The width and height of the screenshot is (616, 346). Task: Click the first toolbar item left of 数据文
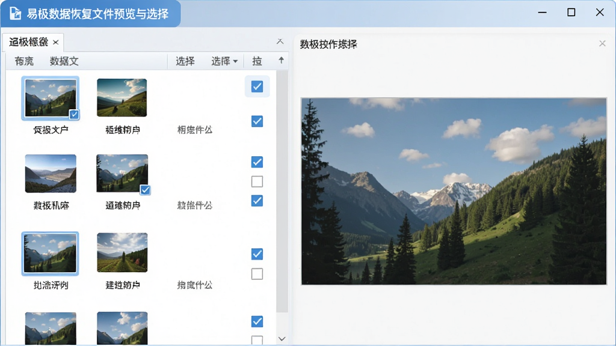(24, 61)
